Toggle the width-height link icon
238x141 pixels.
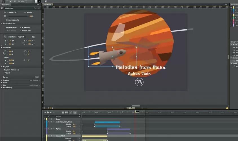click(x=23, y=43)
